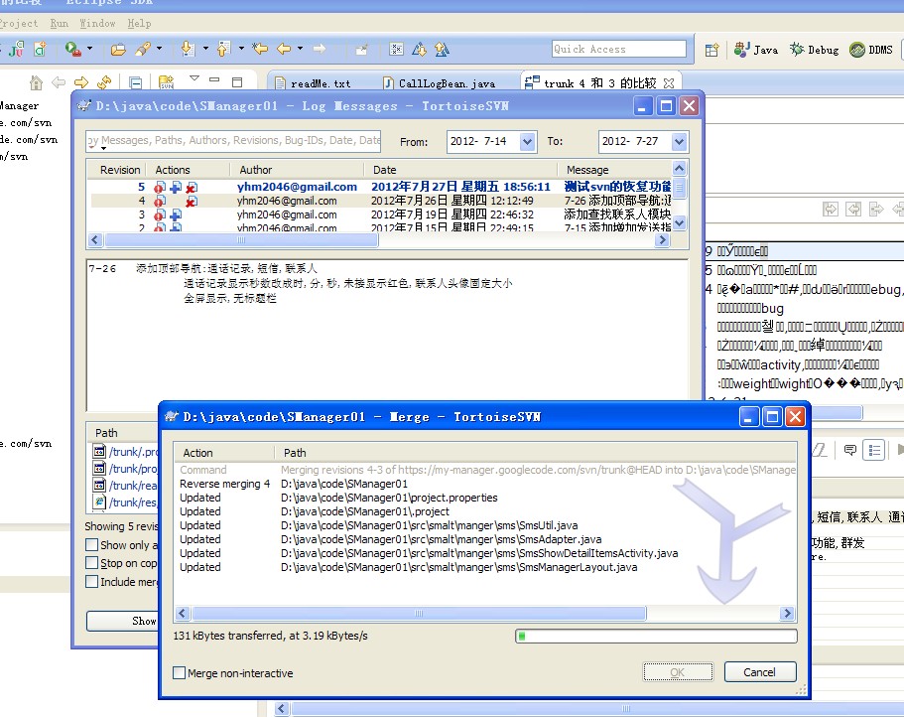Click the search flashlight toolbar icon
The height and width of the screenshot is (717, 904).
pos(143,49)
